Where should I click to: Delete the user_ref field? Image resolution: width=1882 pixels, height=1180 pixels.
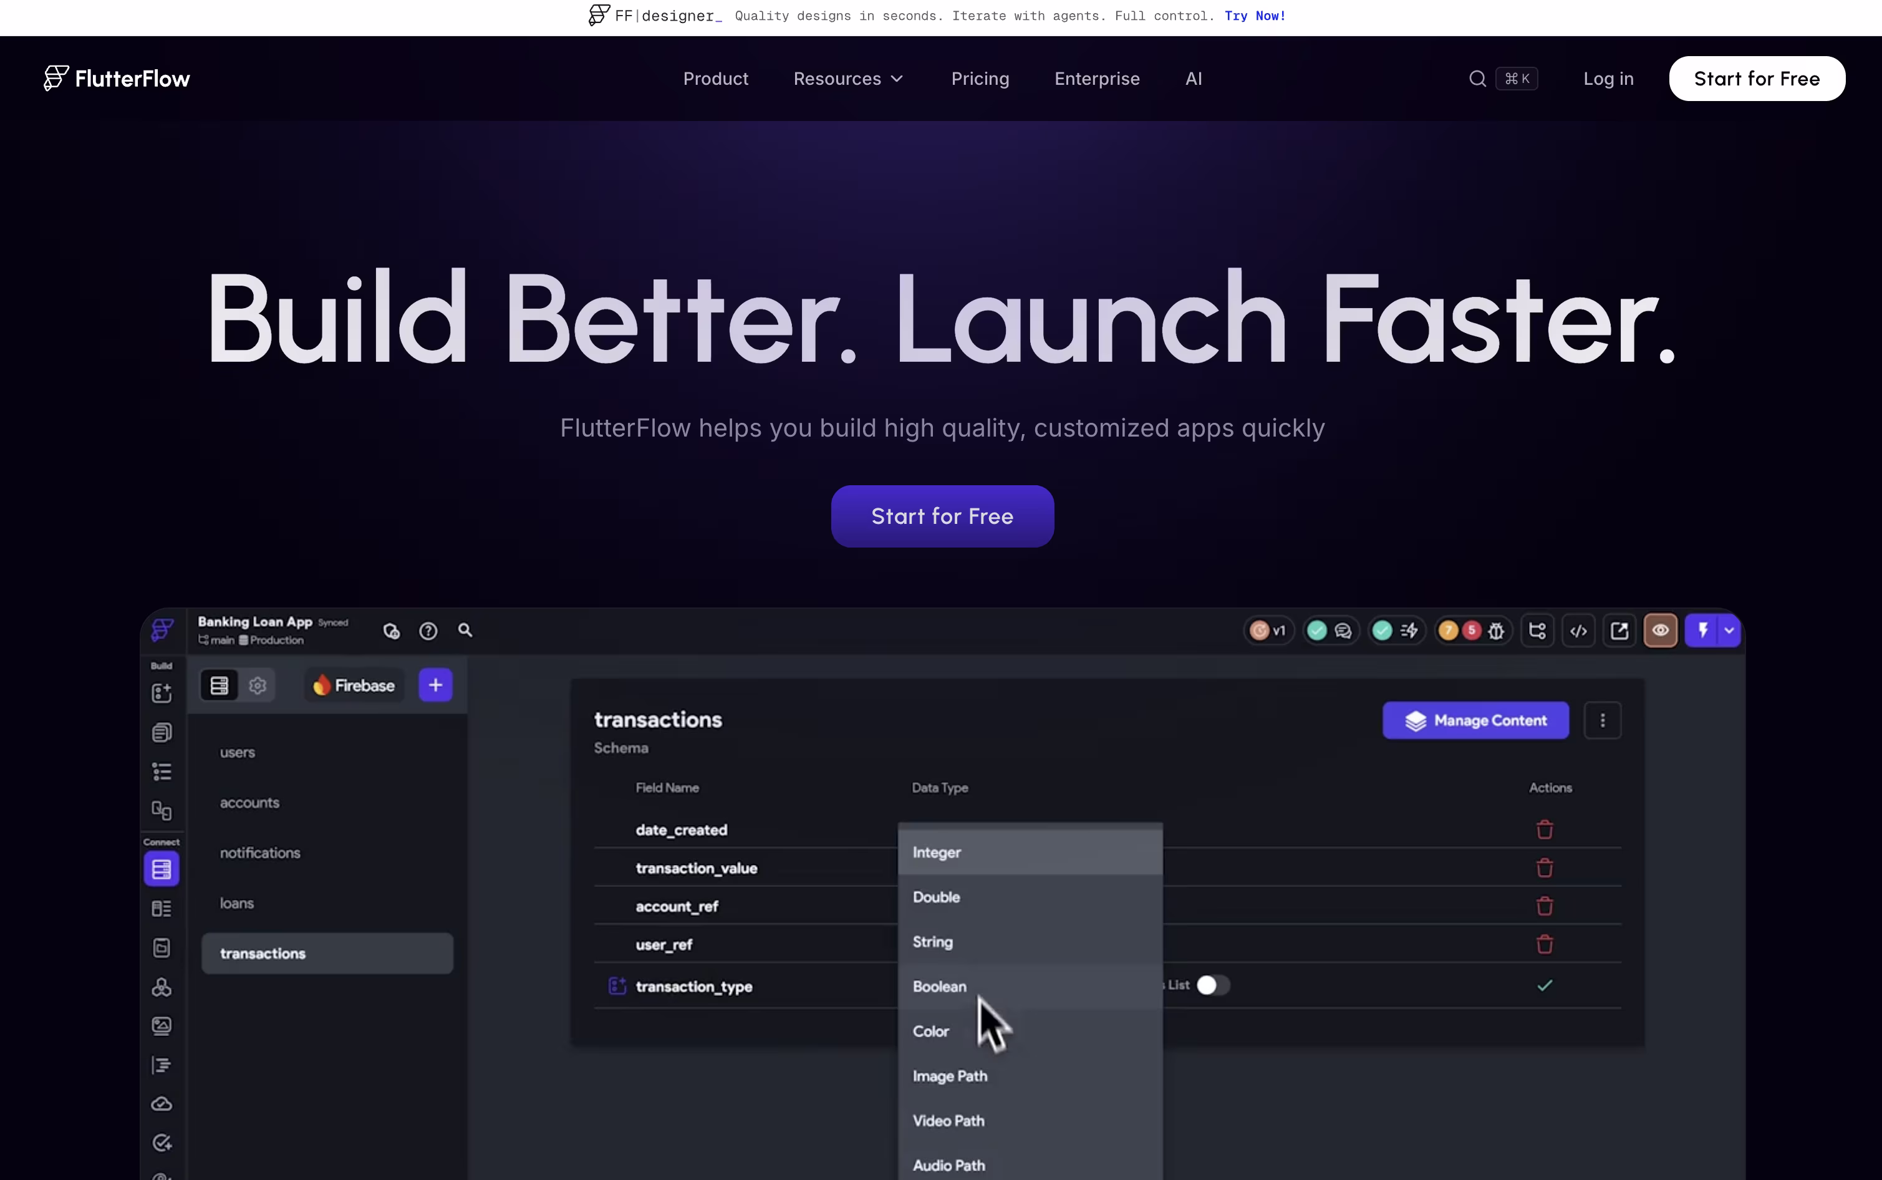(x=1544, y=944)
